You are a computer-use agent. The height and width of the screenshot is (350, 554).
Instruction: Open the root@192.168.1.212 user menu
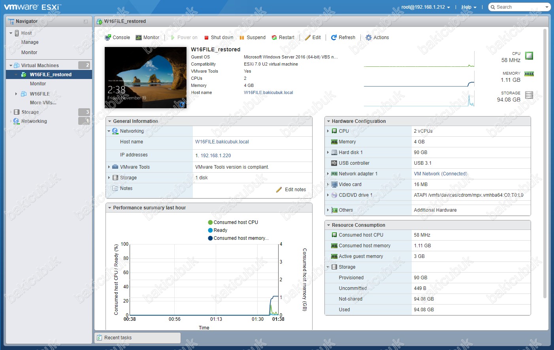pos(426,7)
